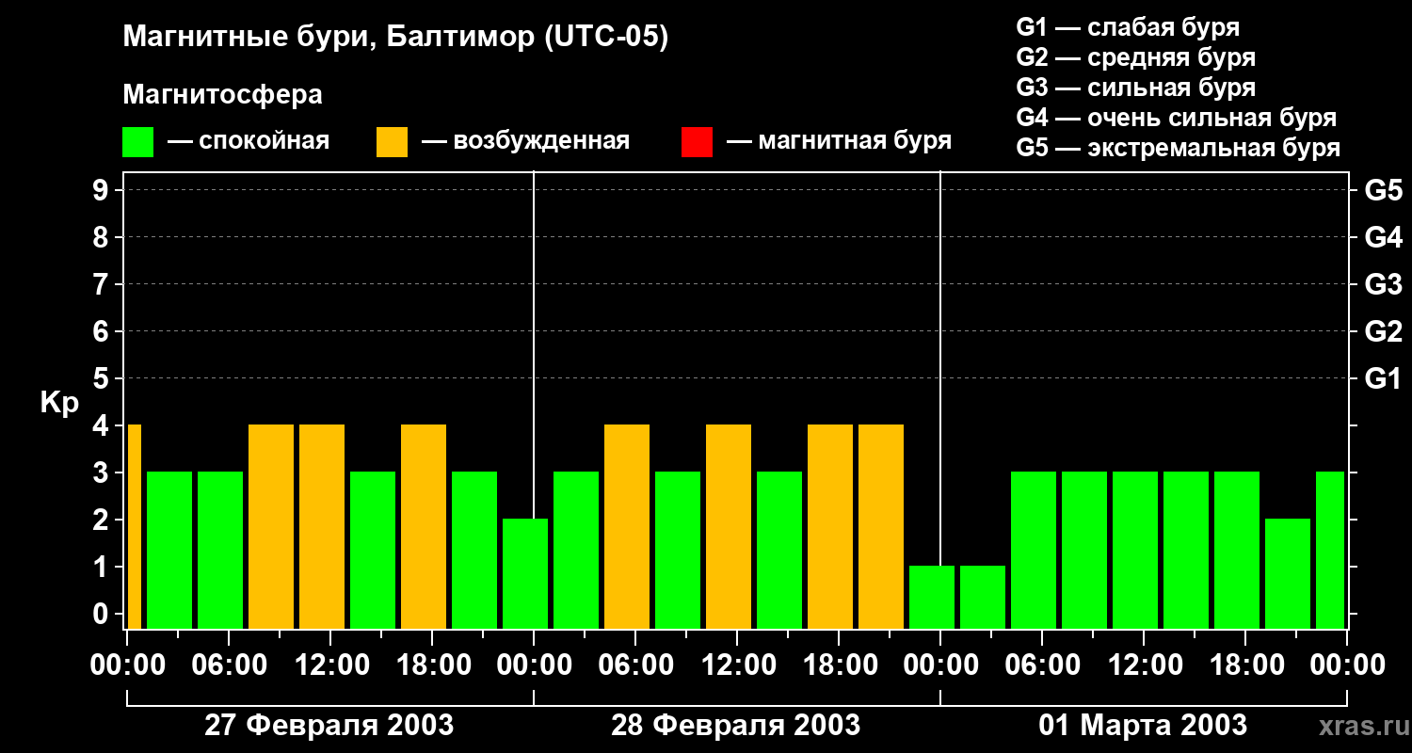The image size is (1412, 753).
Task: Click the green Kp 3 bar at 06:00 on 27 February
Action: pos(220,550)
